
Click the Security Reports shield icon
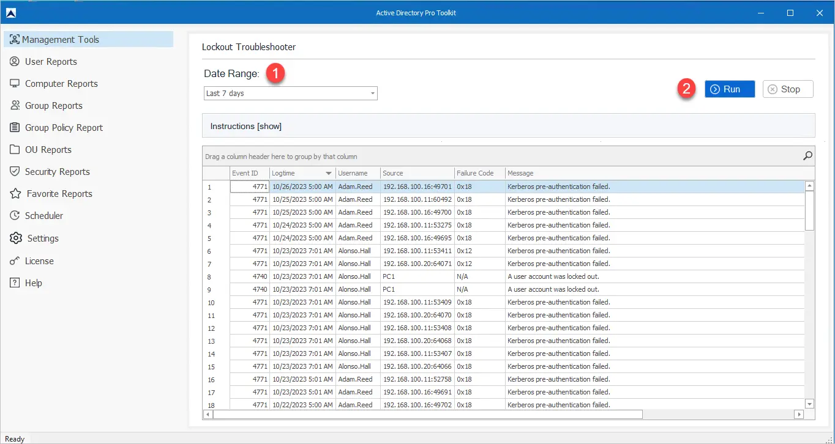15,172
